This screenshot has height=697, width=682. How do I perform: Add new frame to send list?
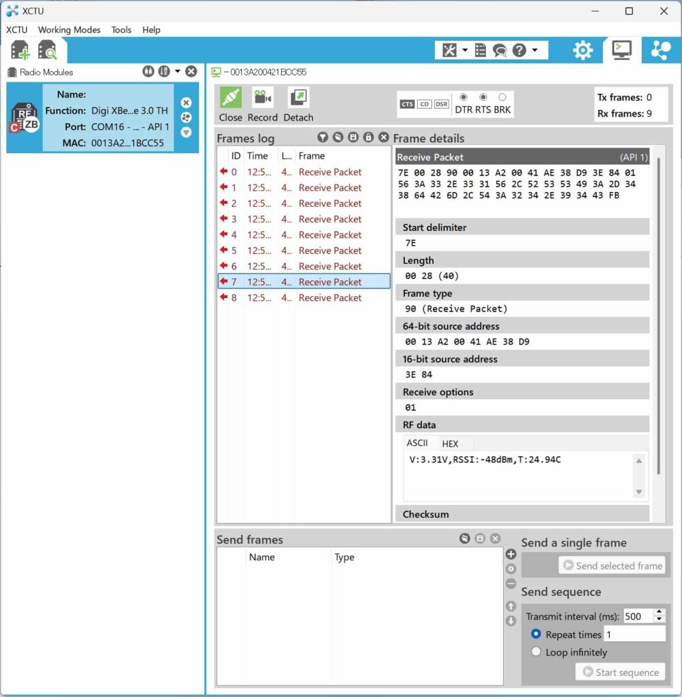(x=511, y=554)
